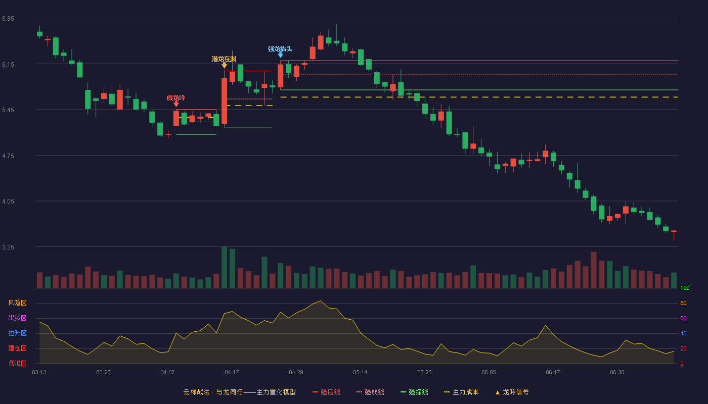Click the yellow dashed icon beside 主力成本
708x404 pixels.
point(447,392)
